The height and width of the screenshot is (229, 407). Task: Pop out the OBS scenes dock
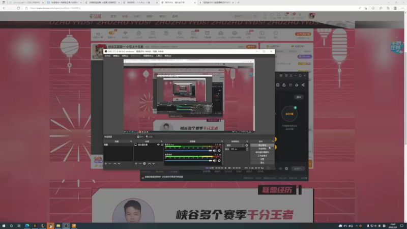(131, 141)
